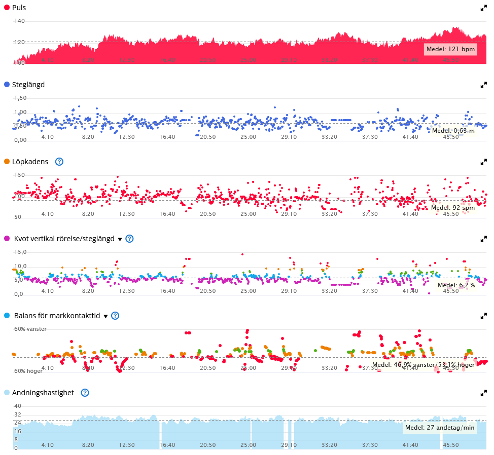
Task: Open help for Andningshastighet
Action: 85,393
